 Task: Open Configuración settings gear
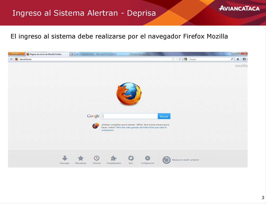point(148,160)
